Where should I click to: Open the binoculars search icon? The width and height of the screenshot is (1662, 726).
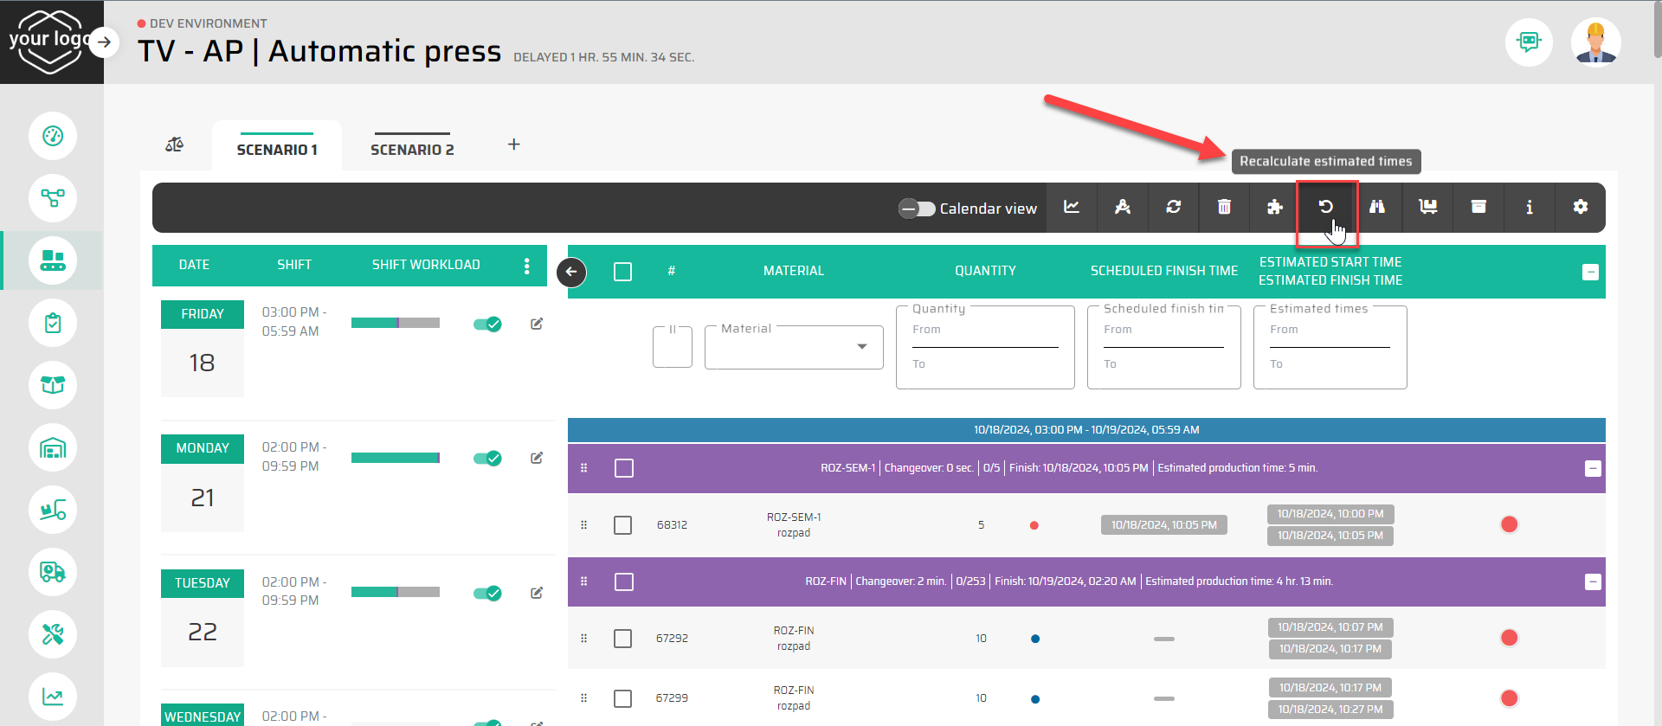(x=1376, y=207)
